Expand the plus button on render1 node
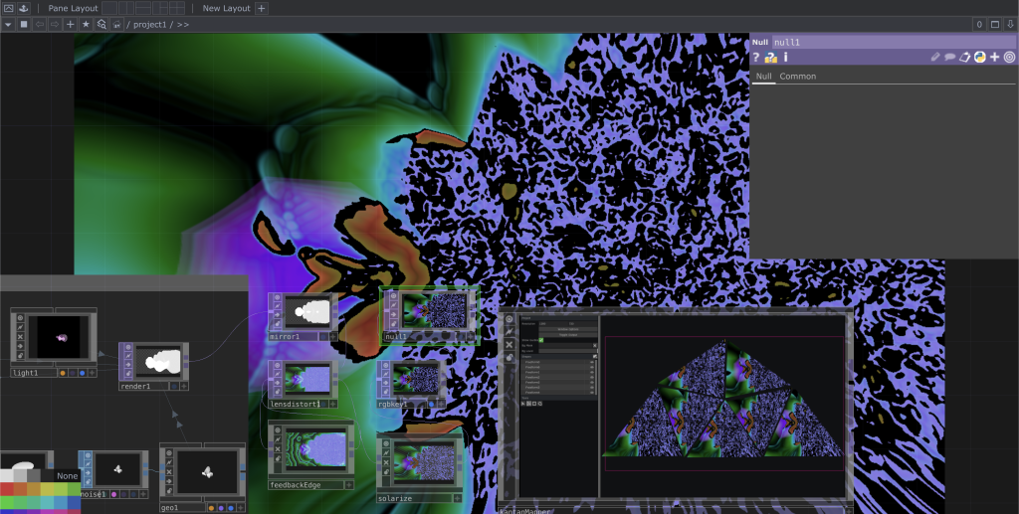 click(x=183, y=386)
